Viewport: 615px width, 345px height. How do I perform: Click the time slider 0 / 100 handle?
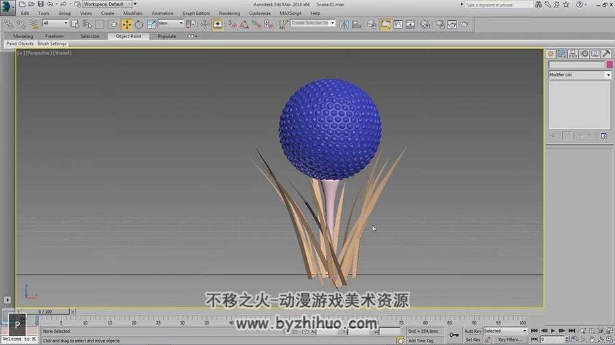coord(46,312)
